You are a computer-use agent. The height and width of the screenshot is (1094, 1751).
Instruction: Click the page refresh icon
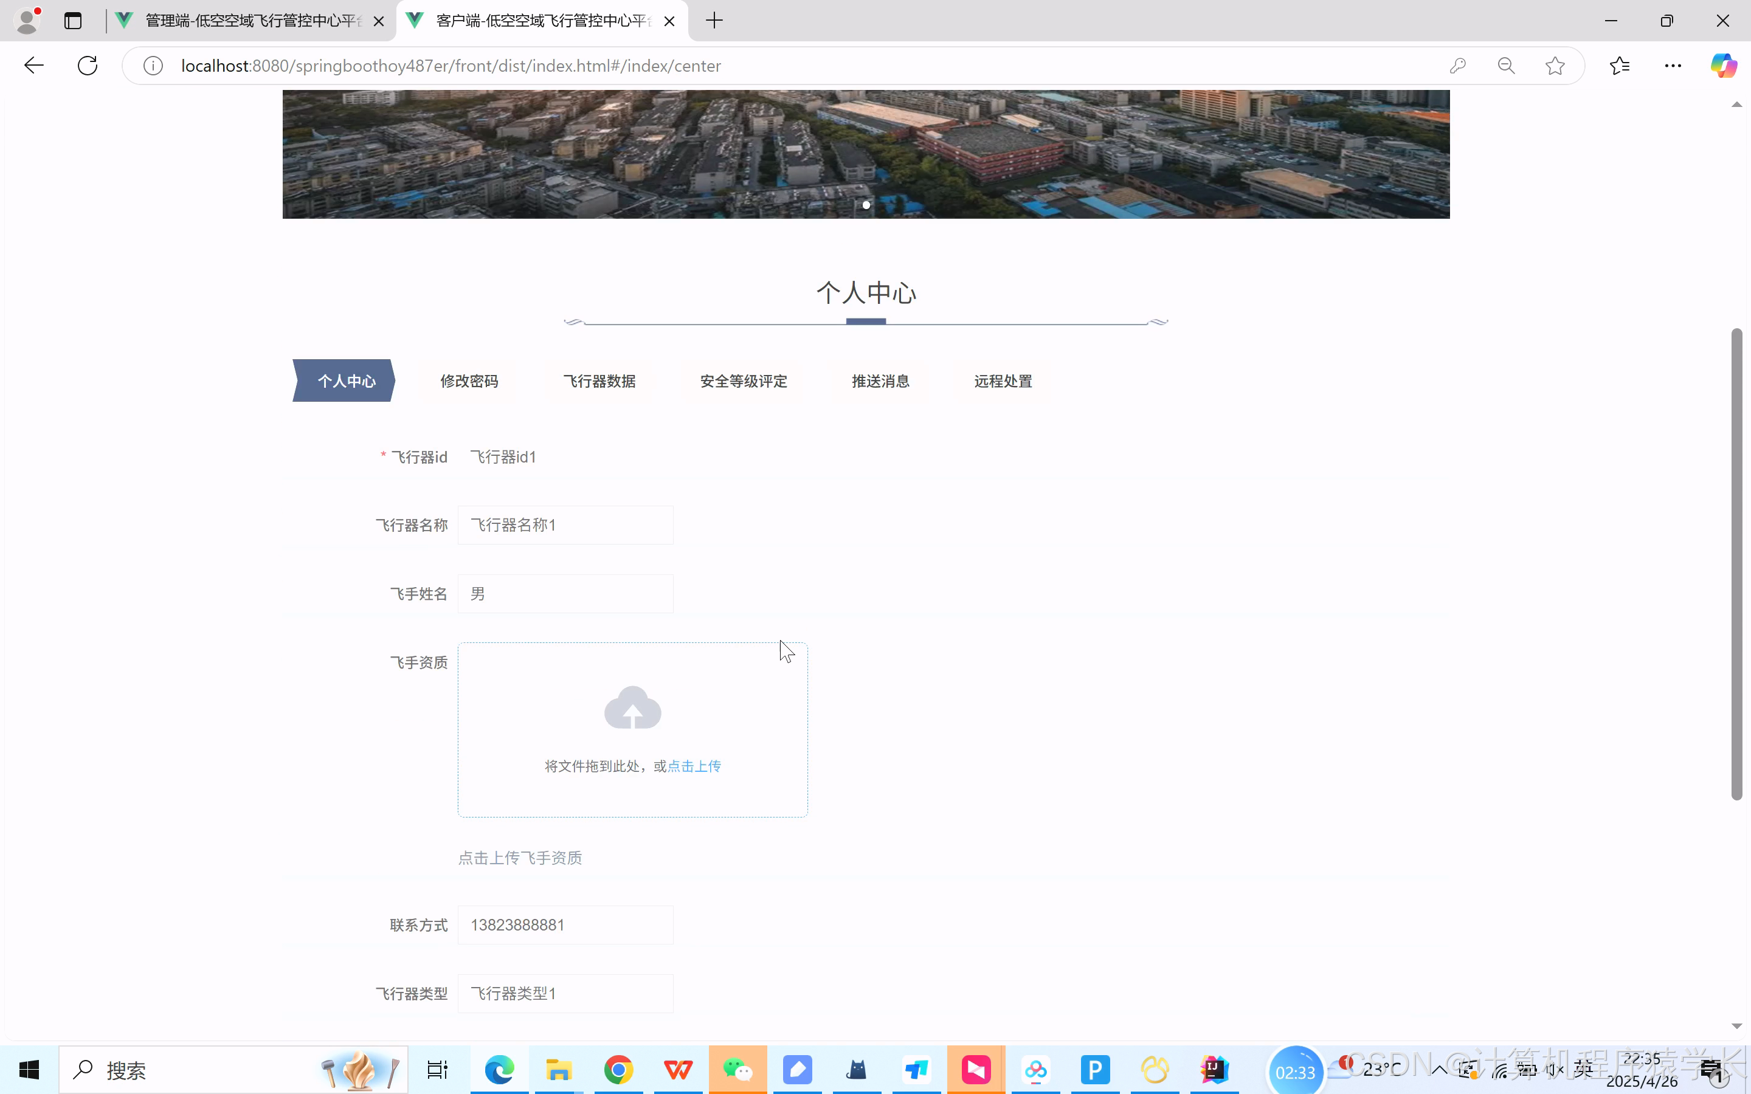(87, 65)
